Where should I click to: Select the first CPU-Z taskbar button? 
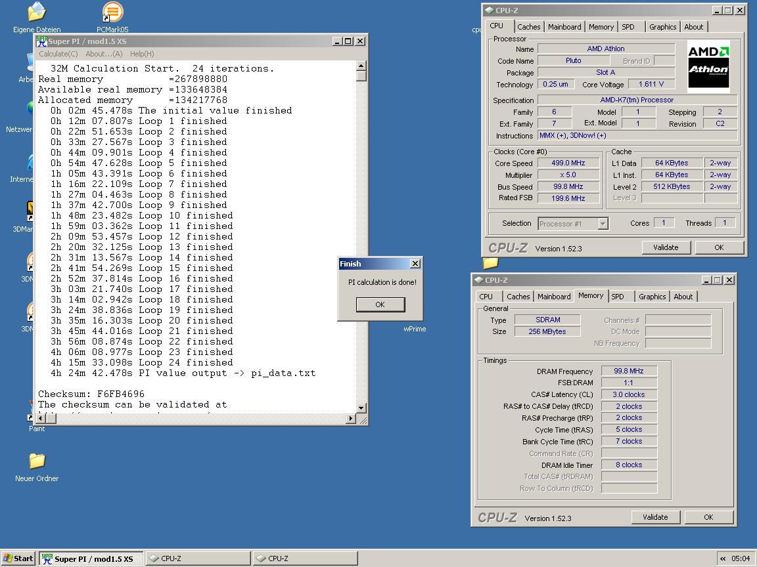click(x=198, y=559)
